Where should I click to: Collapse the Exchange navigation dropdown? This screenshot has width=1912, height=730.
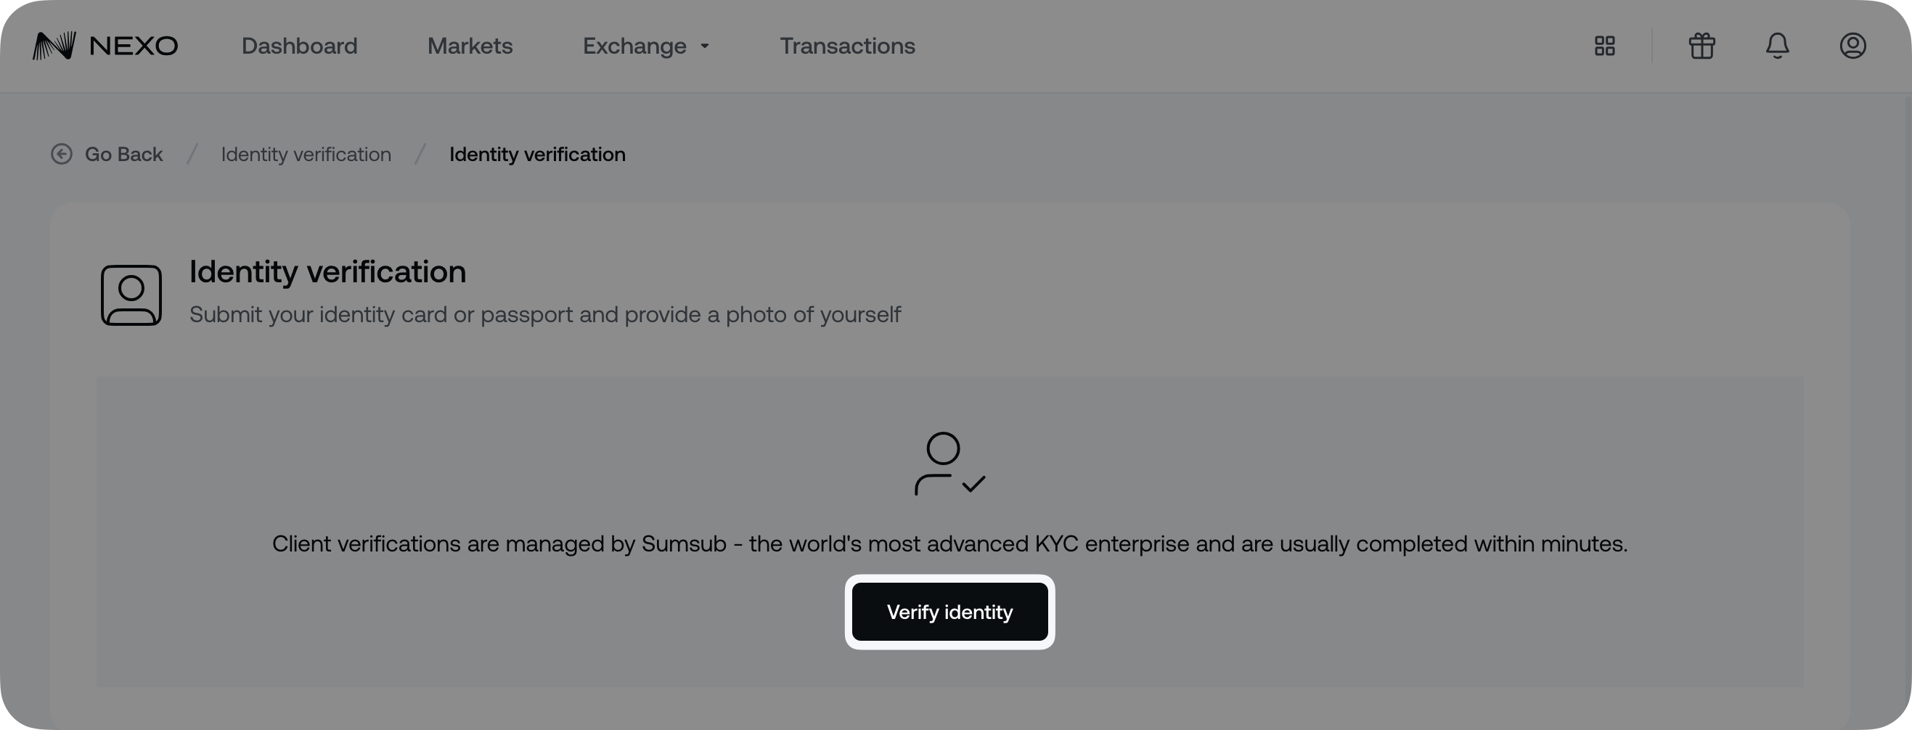pos(646,45)
